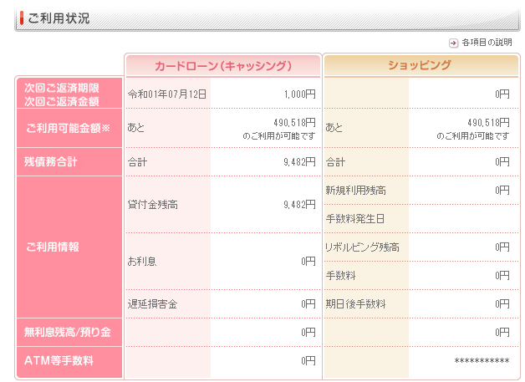This screenshot has height=382, width=525.
Task: Click the 9,482円 value beside 貸付金残高
Action: (299, 205)
